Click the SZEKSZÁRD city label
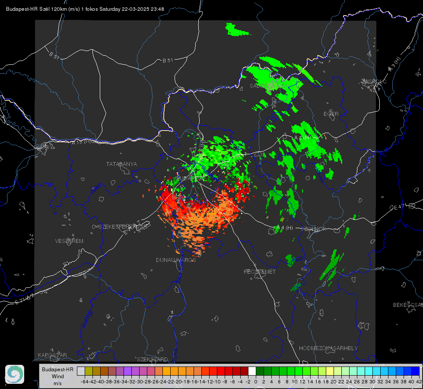Image resolution: width=423 pixels, height=389 pixels. (x=153, y=359)
